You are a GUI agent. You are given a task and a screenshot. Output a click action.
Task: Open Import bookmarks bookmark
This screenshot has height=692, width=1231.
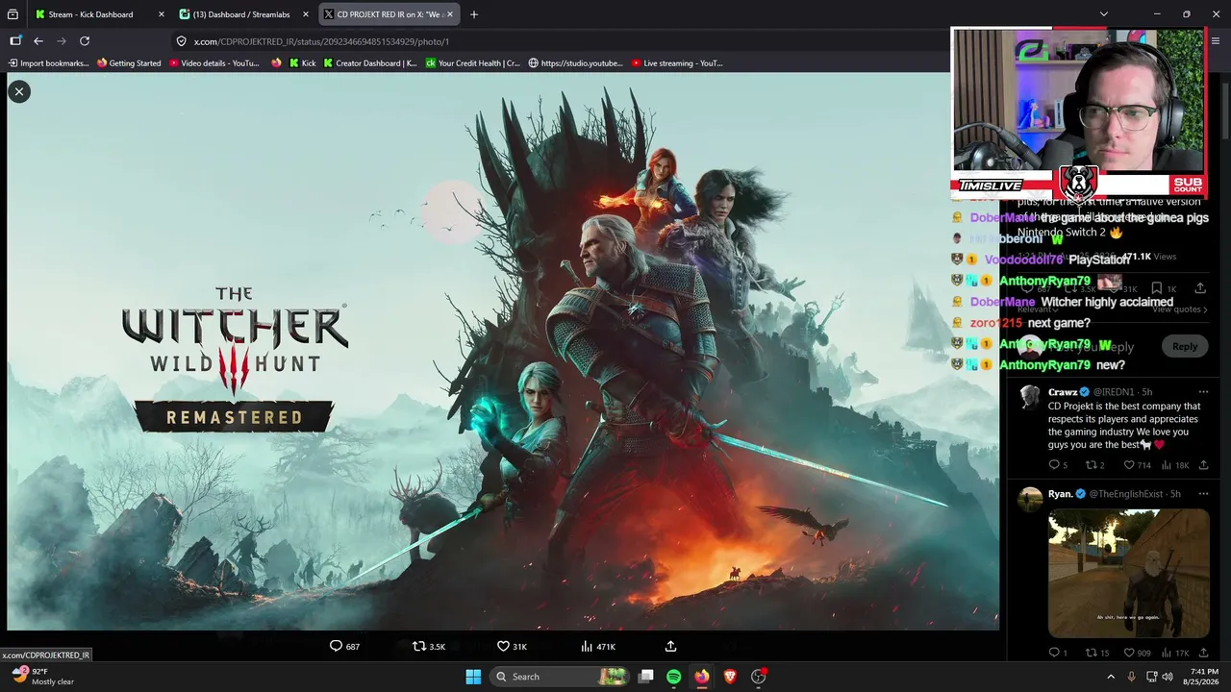click(x=48, y=63)
